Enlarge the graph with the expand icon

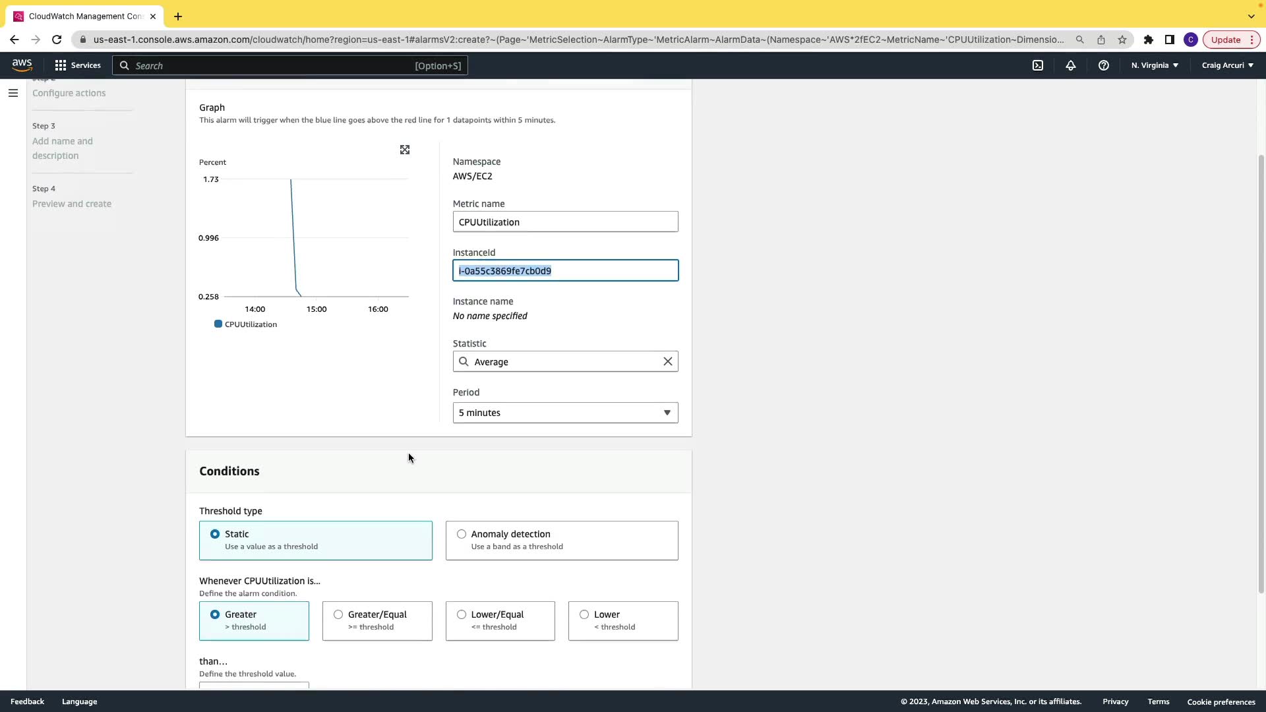pyautogui.click(x=405, y=150)
